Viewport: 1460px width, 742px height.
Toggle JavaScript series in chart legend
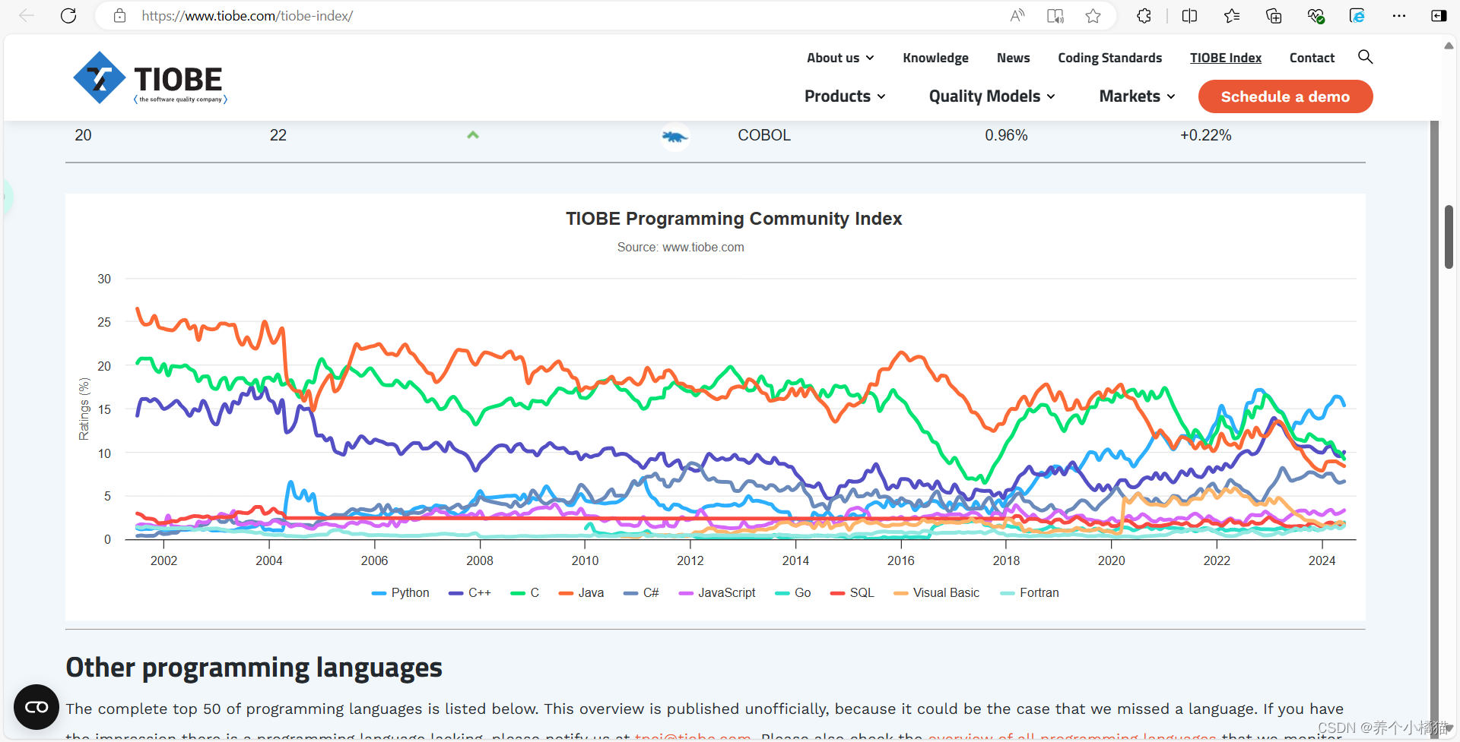pos(717,593)
